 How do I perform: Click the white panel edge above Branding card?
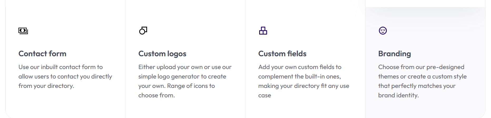click(425, 3)
